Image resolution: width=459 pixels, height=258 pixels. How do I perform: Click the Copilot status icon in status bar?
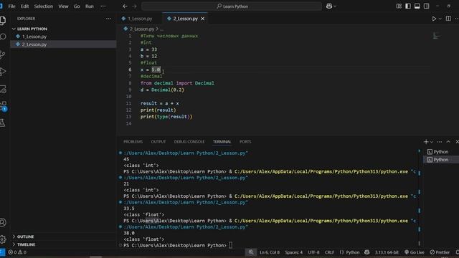[x=366, y=252]
